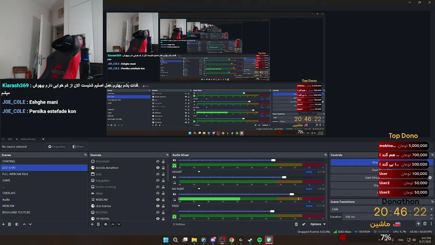This screenshot has height=245, width=435.
Task: Show the deniro smoking source
Action: 158,187
